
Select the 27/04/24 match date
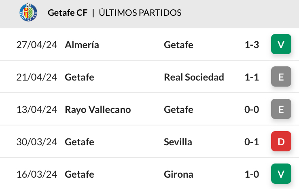click(x=37, y=45)
